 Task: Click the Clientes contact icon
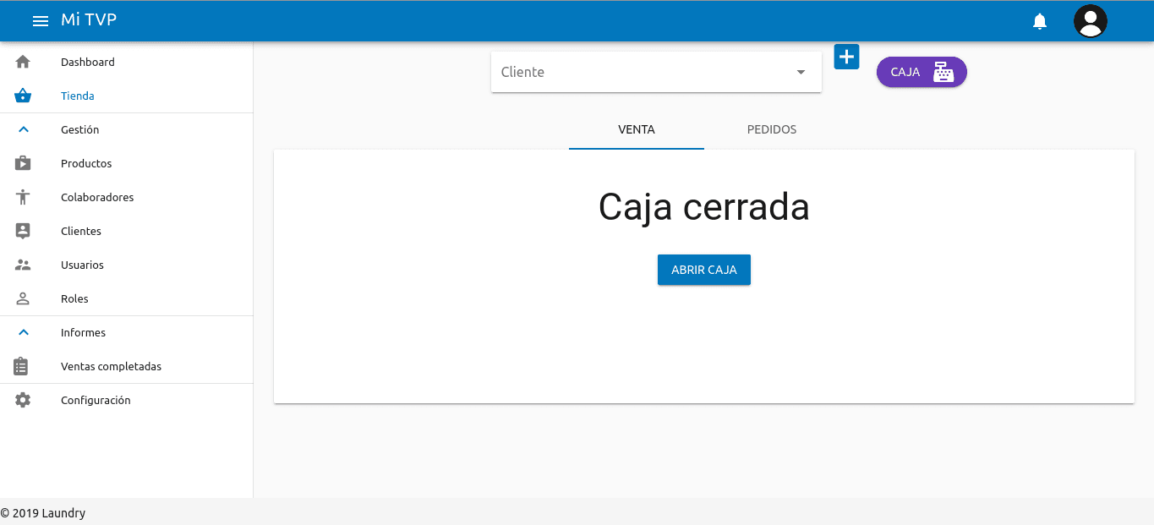tap(23, 231)
